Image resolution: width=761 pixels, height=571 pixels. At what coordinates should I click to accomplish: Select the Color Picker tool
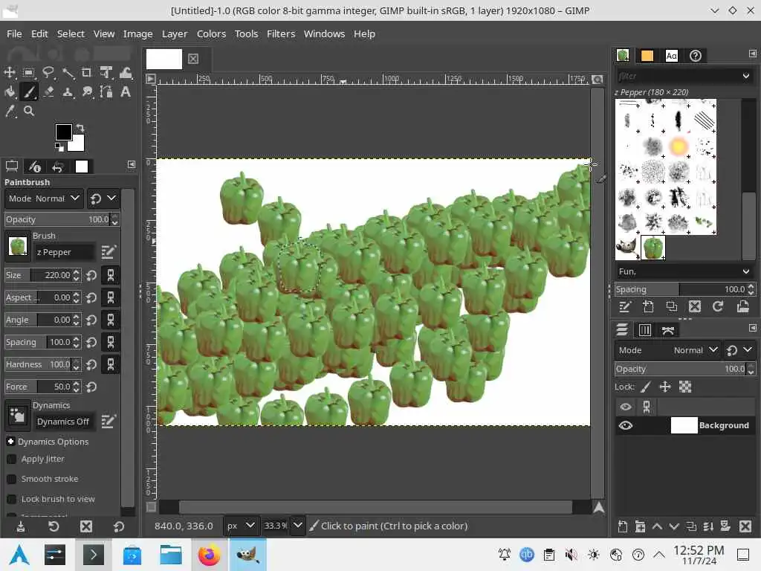[9, 112]
